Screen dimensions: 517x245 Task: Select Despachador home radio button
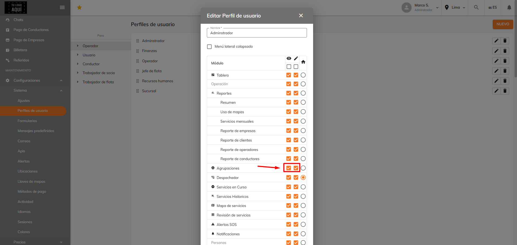[303, 177]
